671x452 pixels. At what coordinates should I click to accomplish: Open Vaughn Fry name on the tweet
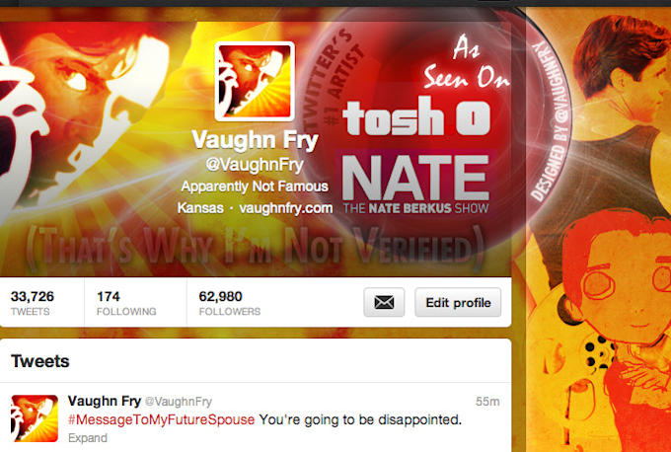coord(105,401)
